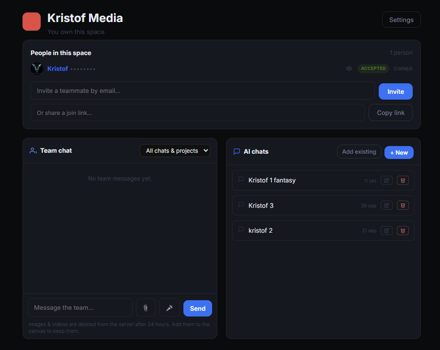Click the 21 sep date on kristof 2
This screenshot has height=350, width=440.
(x=369, y=231)
